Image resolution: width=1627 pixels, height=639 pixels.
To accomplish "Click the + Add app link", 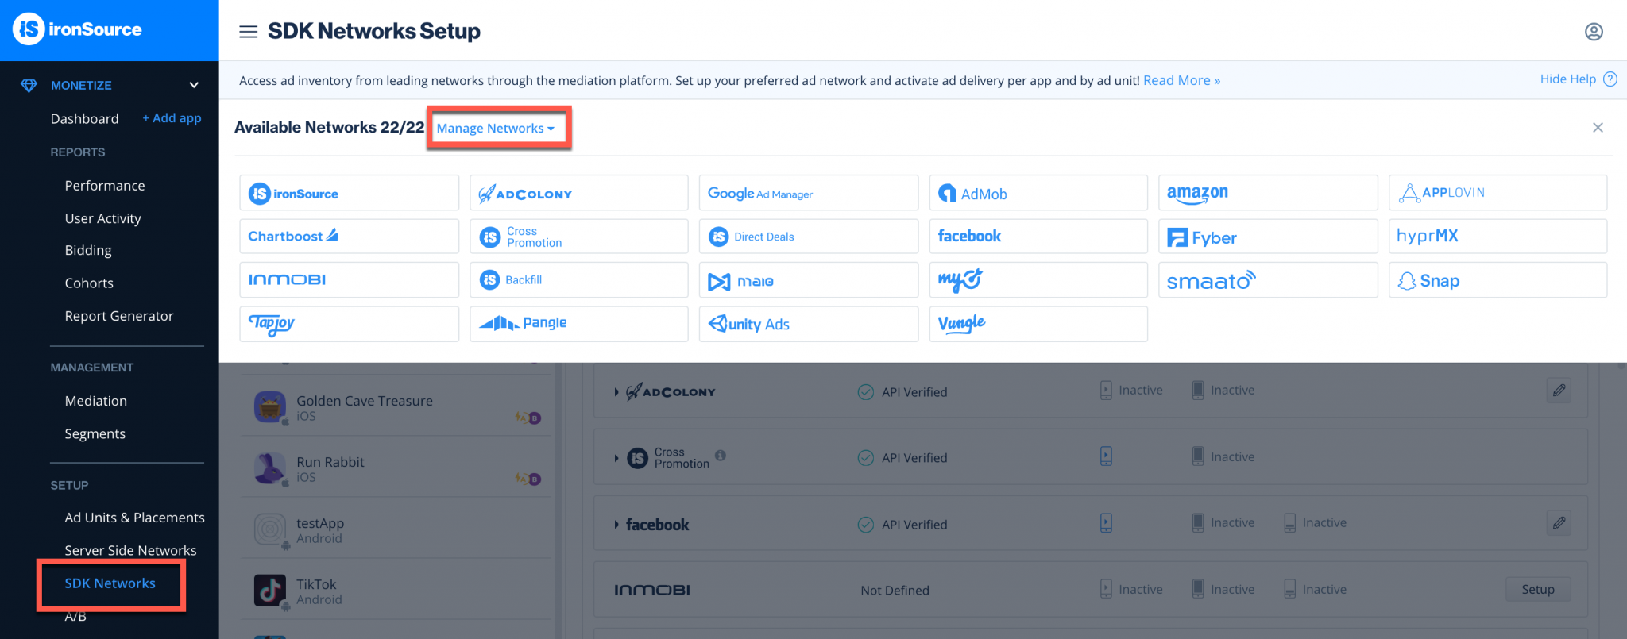I will coord(172,118).
